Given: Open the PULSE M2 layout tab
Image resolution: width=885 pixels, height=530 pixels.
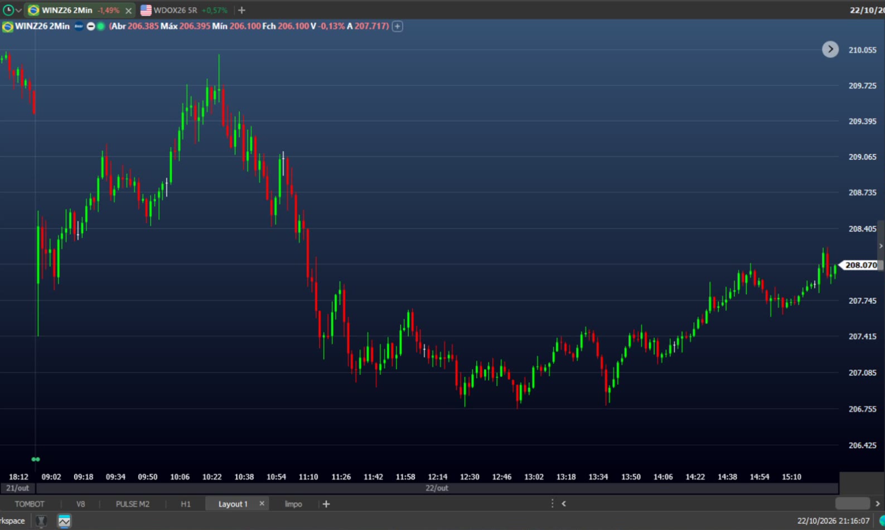Looking at the screenshot, I should click(x=133, y=504).
